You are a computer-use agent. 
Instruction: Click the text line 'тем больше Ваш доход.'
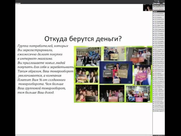(36, 93)
